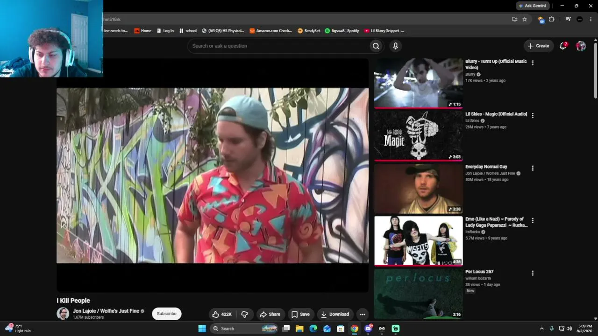598x336 pixels.
Task: Open options for Emo (Like a Nazi) video
Action: tap(533, 220)
